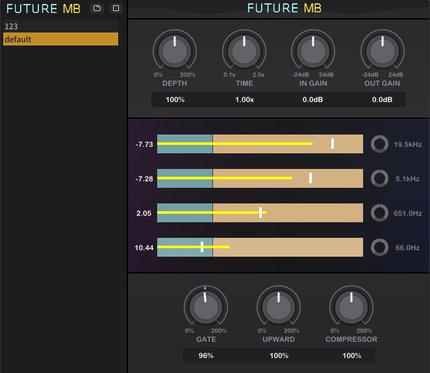430x373 pixels.
Task: Click the 5.1kHz frequency label
Action: (407, 179)
